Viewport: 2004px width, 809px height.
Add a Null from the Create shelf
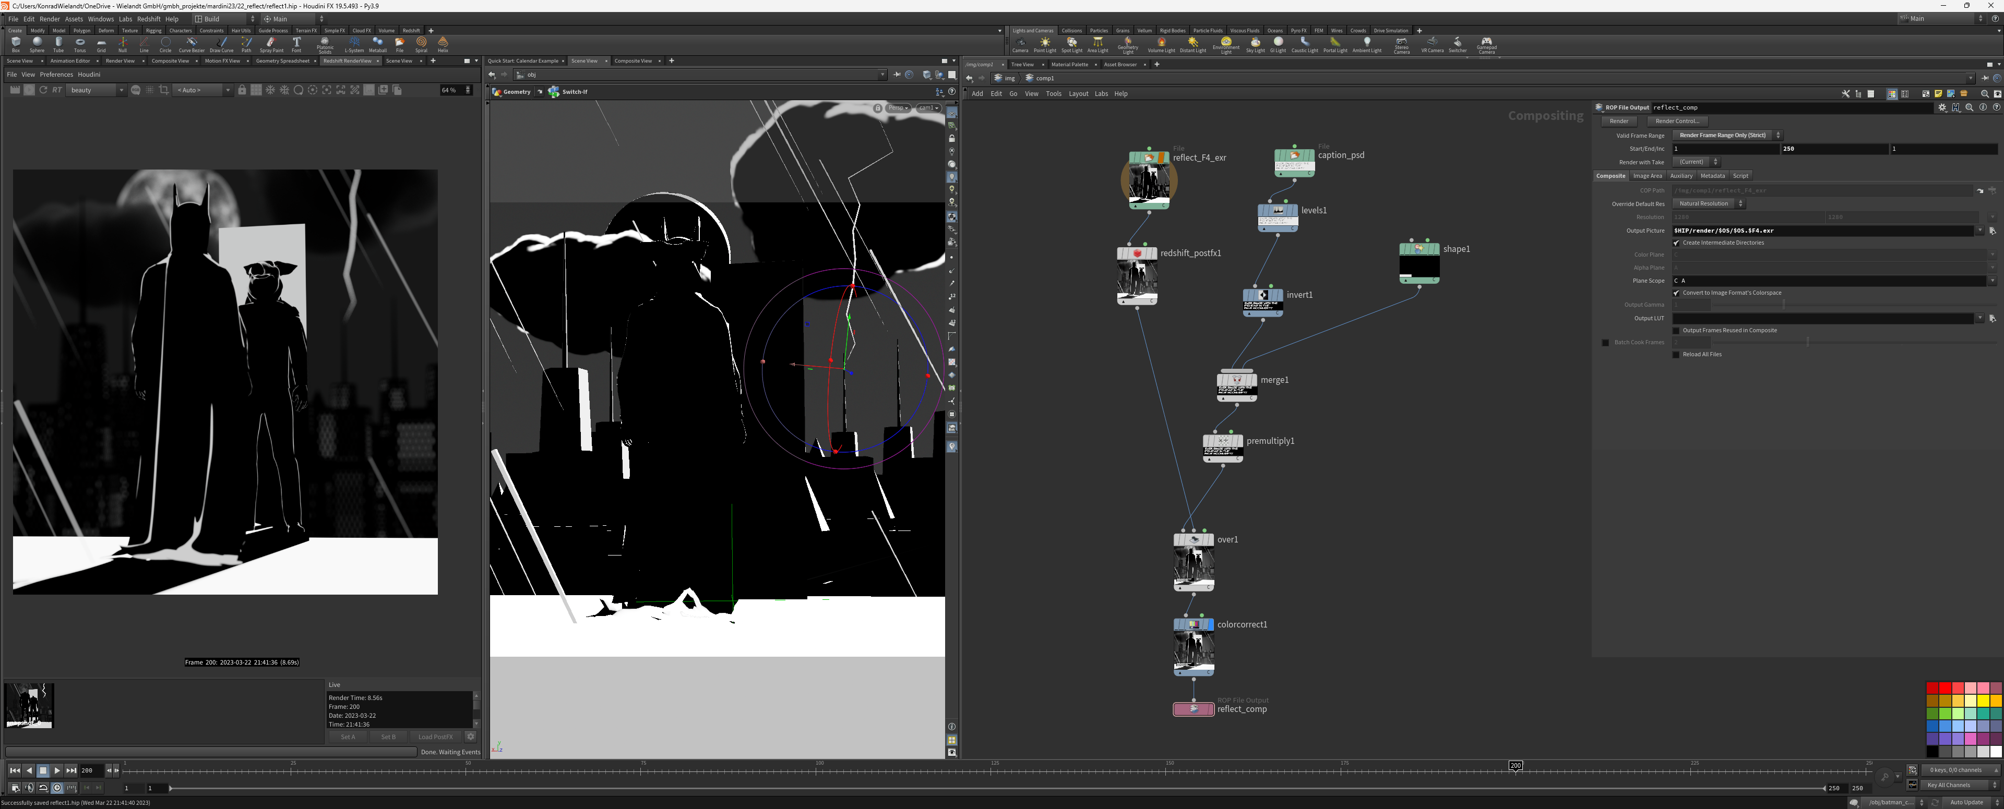tap(122, 44)
